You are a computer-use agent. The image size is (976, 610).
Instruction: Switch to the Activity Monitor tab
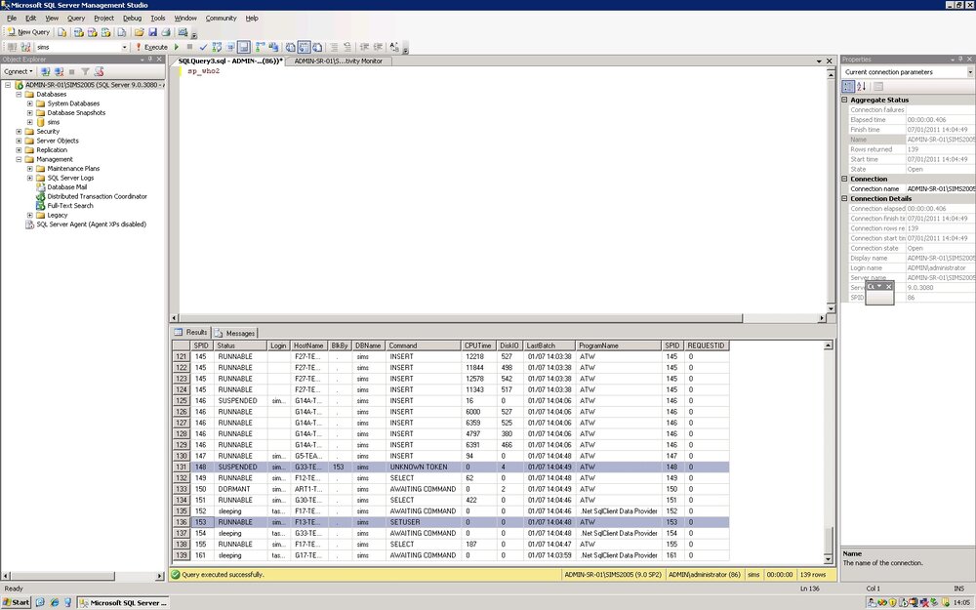pyautogui.click(x=339, y=61)
